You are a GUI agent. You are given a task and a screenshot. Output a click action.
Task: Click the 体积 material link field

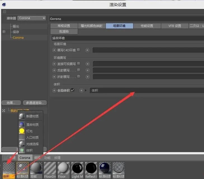(147, 90)
